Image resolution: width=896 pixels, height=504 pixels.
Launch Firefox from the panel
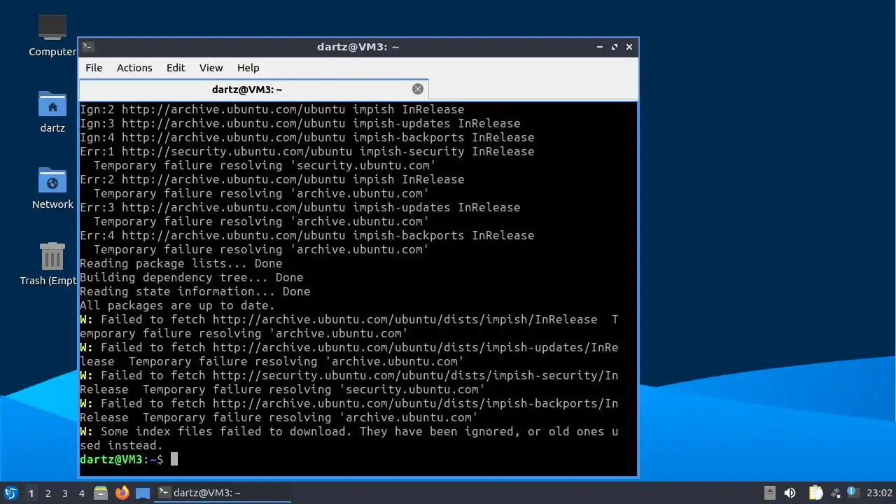point(122,493)
